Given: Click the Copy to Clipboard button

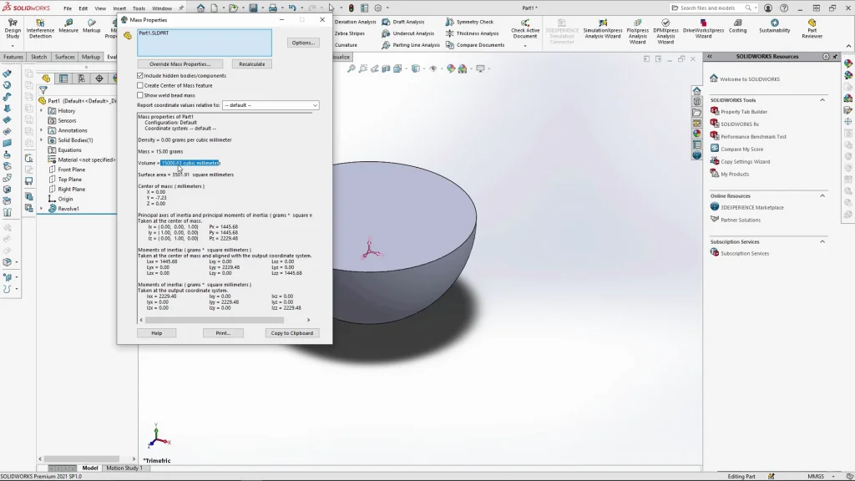Looking at the screenshot, I should (291, 333).
